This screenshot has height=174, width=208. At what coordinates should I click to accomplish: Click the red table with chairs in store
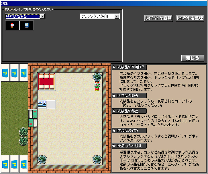(46, 81)
